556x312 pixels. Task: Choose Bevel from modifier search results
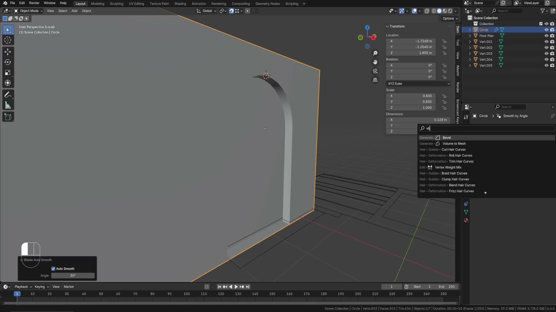[486, 138]
